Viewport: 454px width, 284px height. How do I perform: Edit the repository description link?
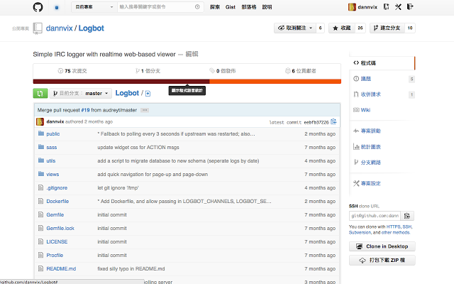click(x=192, y=54)
